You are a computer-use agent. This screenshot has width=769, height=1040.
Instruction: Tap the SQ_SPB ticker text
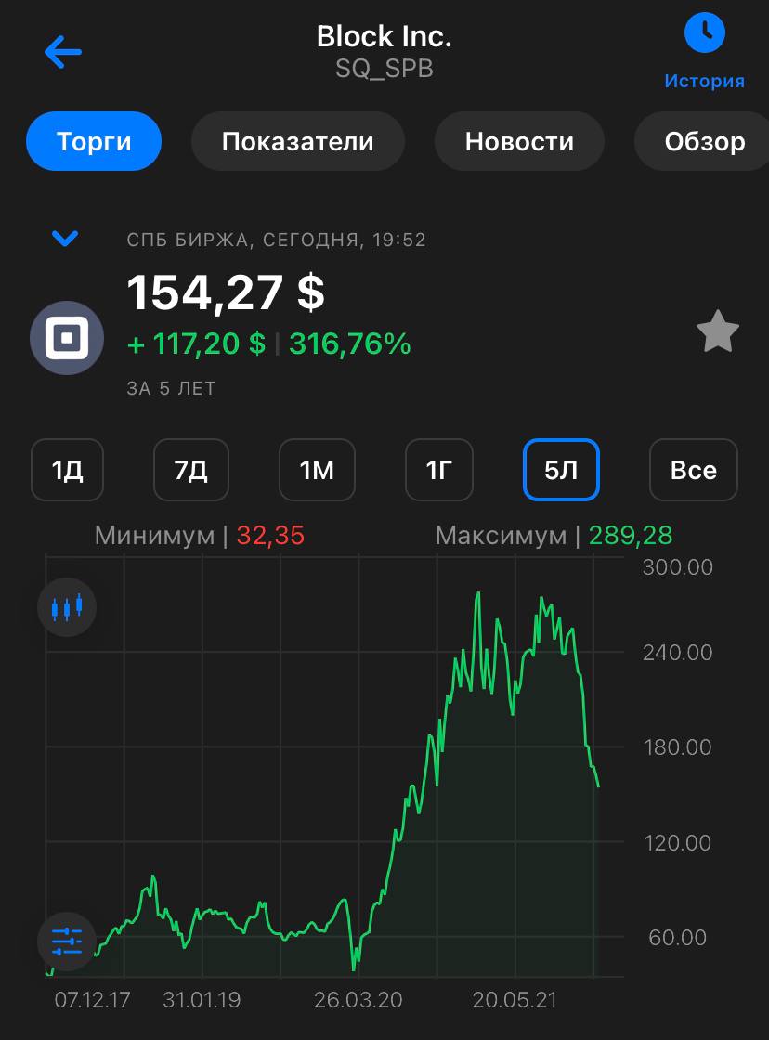[384, 69]
